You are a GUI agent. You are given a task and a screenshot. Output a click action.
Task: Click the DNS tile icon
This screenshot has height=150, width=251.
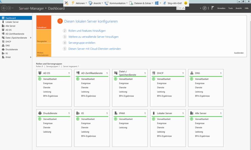(192, 73)
